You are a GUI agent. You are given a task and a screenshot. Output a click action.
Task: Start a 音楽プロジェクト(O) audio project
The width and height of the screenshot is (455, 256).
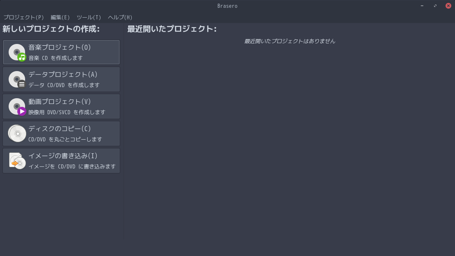pos(61,52)
